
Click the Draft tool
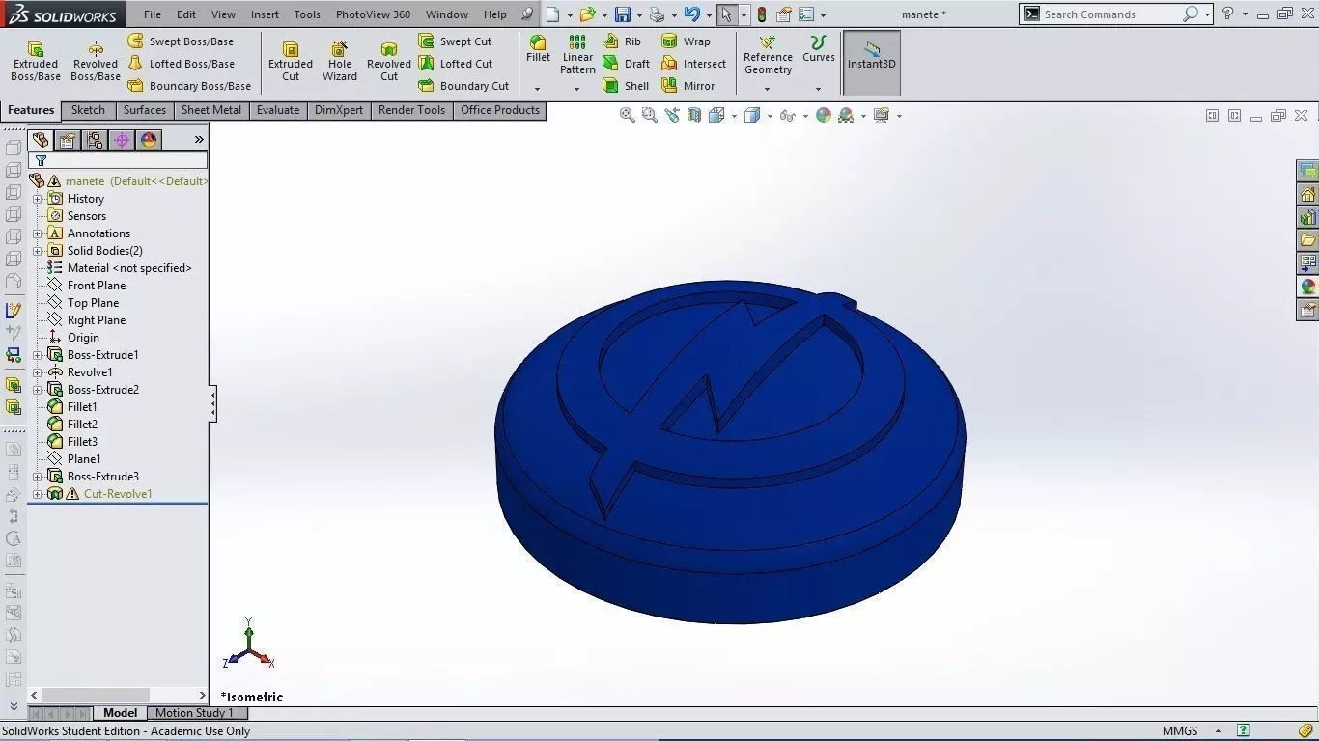[x=627, y=64]
